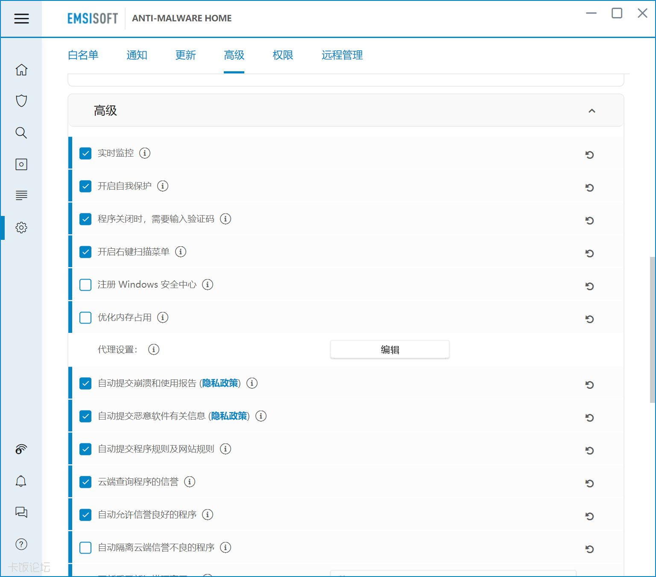The image size is (656, 577).
Task: Enable 注册 Windows 安全中心 checkbox
Action: click(85, 285)
